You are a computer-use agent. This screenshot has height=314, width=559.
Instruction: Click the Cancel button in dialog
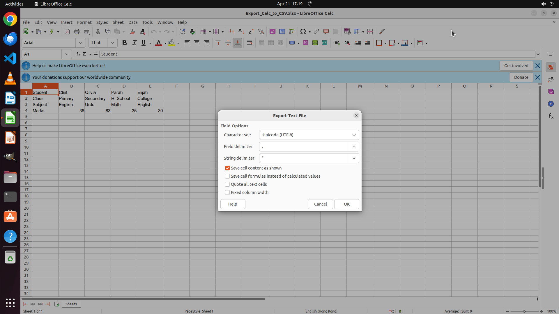(320, 204)
